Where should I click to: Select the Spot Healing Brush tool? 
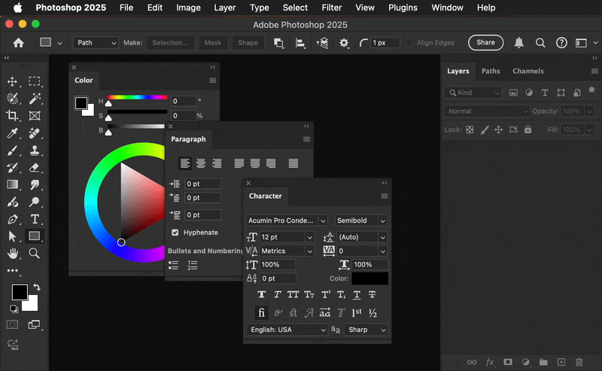34,133
